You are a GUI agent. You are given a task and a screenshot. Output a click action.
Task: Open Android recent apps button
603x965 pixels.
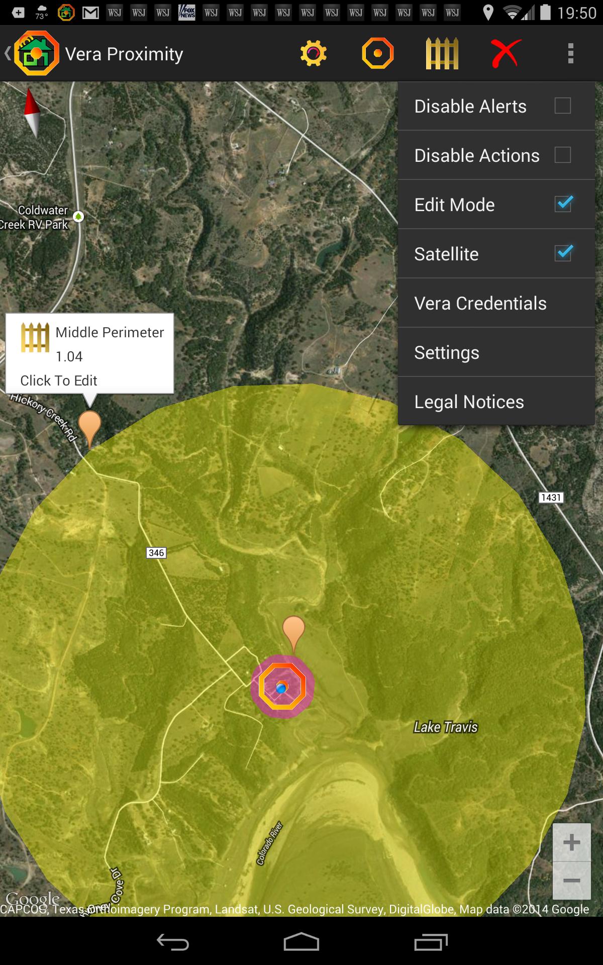tap(431, 942)
